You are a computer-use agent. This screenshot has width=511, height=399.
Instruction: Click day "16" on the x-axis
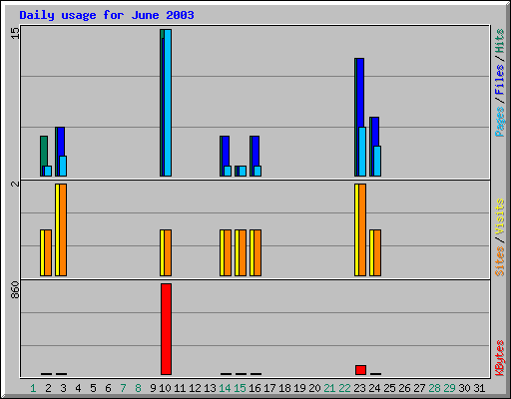pos(255,388)
